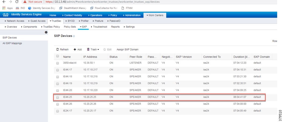282x122 pixels.
Task: Click the 10.38.50.1 IP address cell
Action: coord(89,63)
